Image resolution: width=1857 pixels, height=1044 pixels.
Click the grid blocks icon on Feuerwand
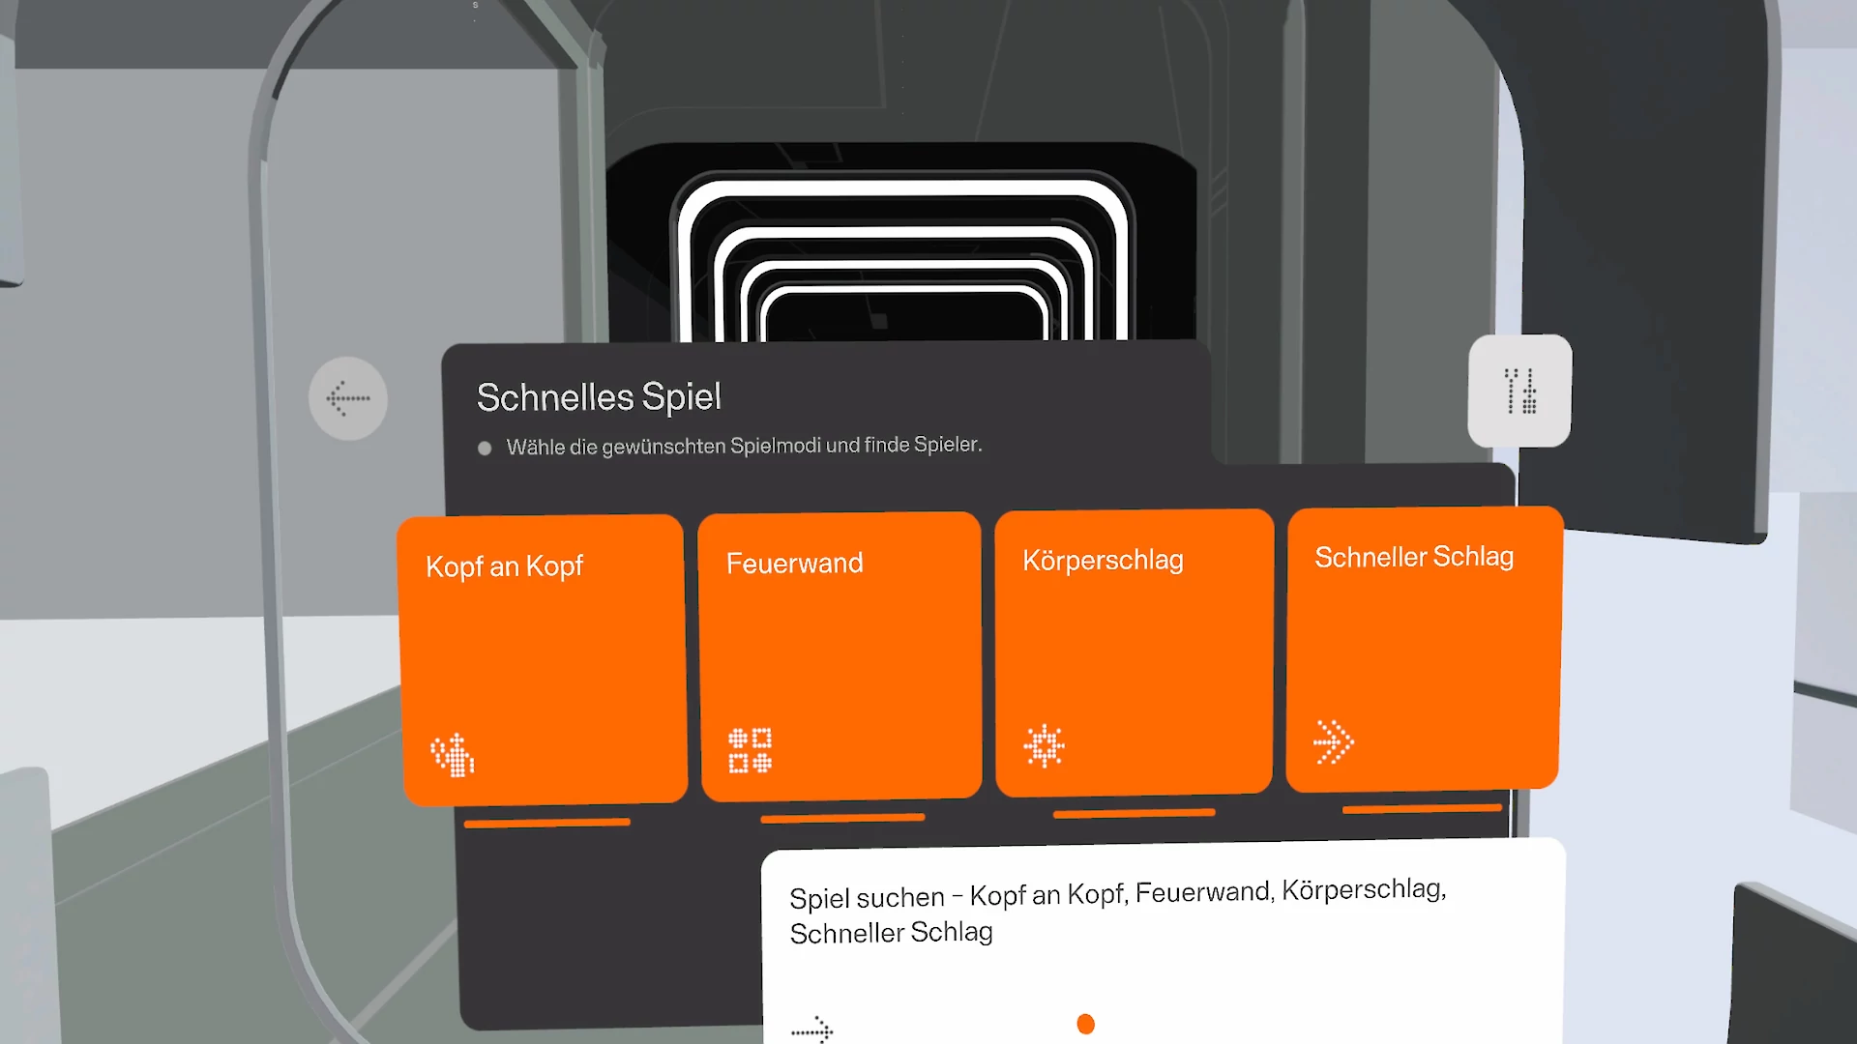click(x=750, y=750)
